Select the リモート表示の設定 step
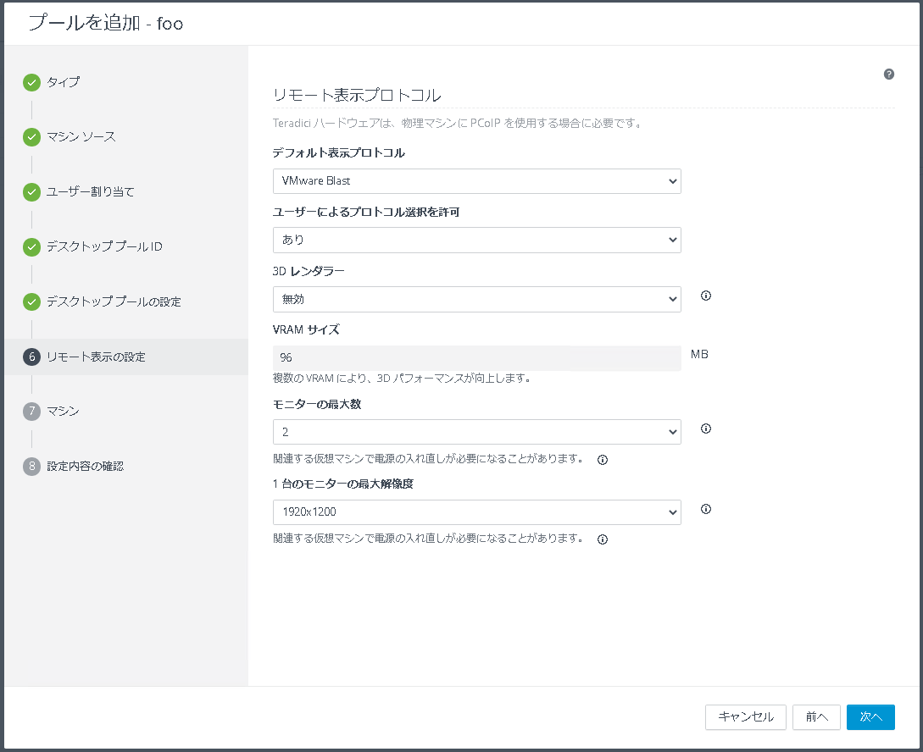The width and height of the screenshot is (923, 752). 96,357
